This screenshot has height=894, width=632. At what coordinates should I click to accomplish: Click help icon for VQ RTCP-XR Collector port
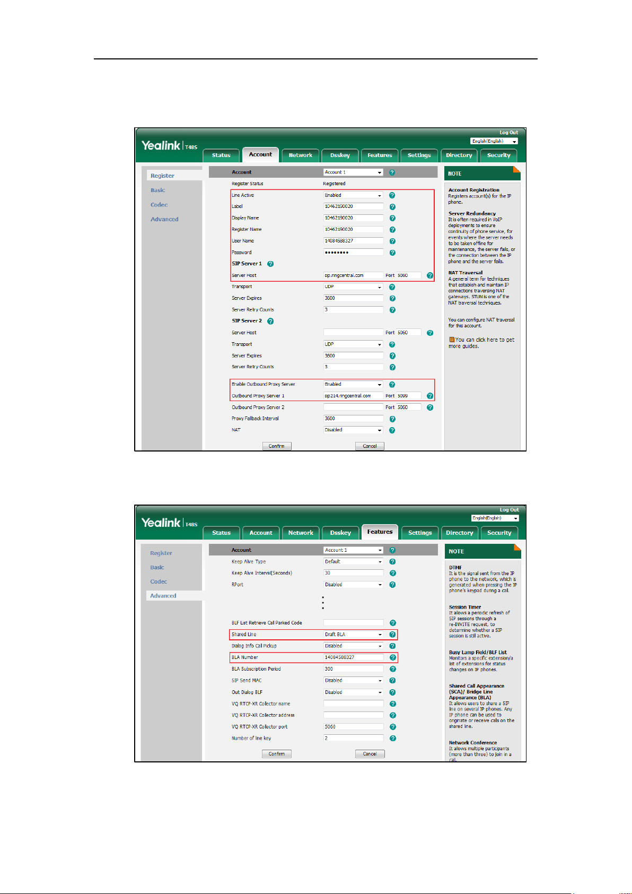[393, 727]
